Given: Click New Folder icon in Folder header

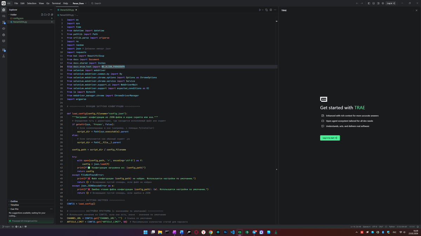Looking at the screenshot, I should click(45, 15).
